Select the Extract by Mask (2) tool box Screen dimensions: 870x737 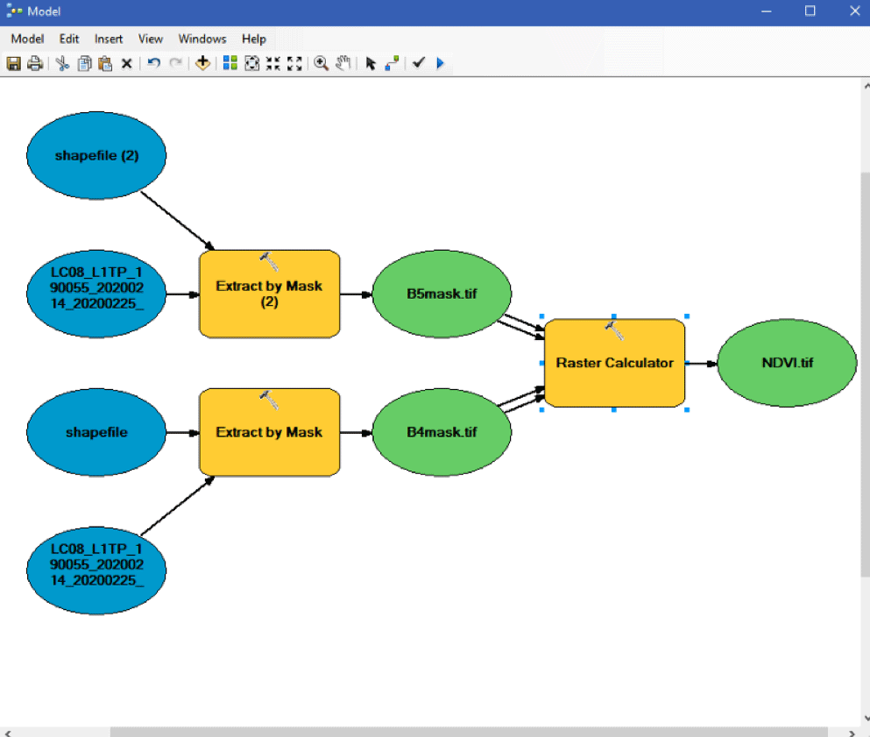[x=270, y=294]
